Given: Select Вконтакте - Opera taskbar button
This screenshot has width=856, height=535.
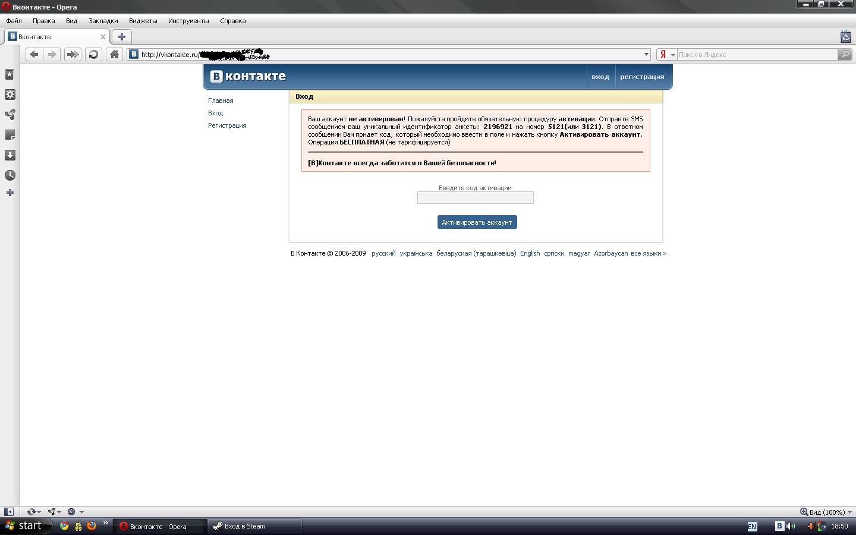Looking at the screenshot, I should click(x=159, y=526).
